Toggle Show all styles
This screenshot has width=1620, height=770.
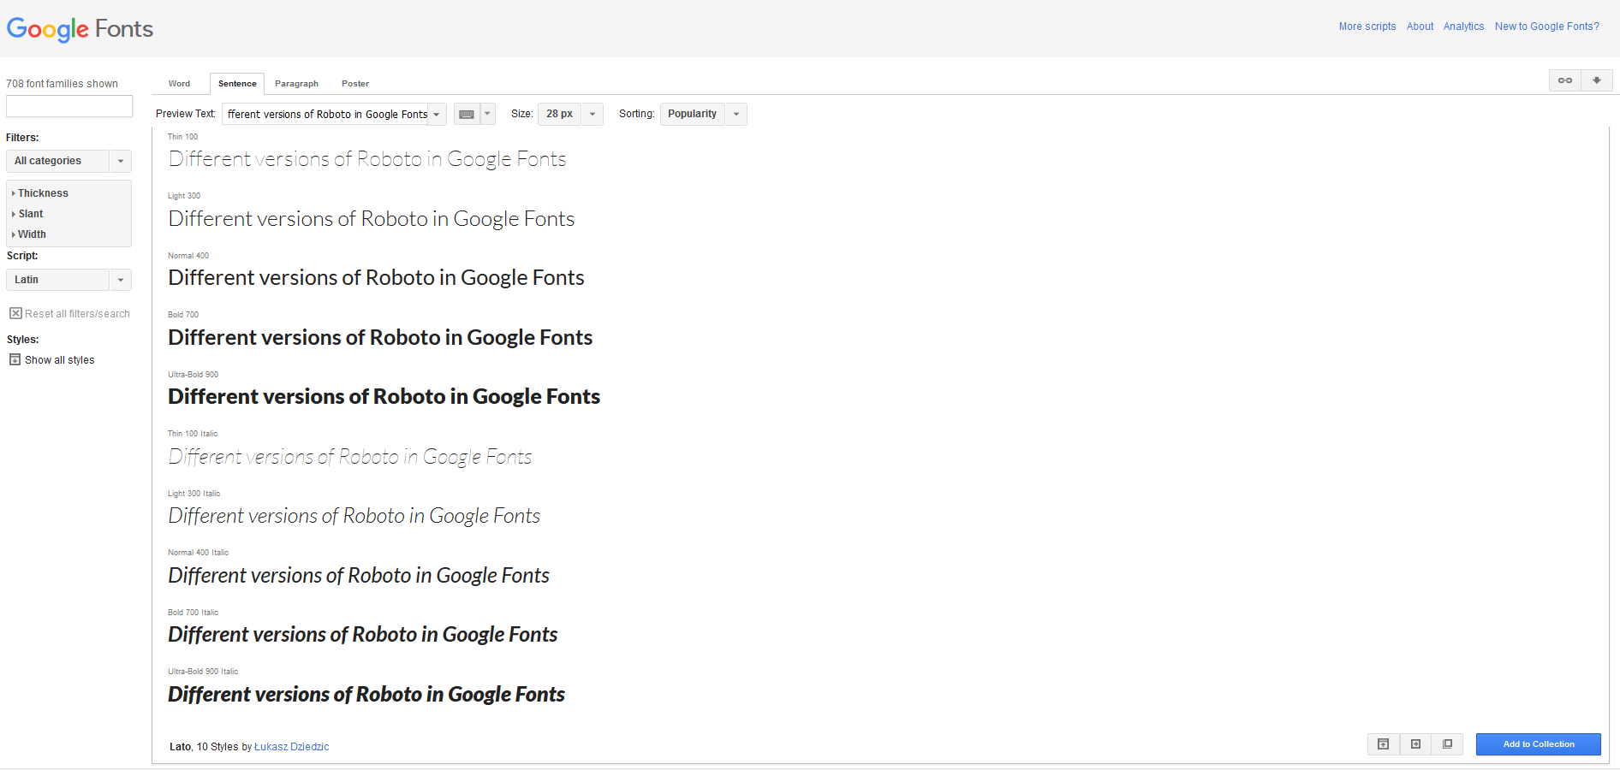click(x=52, y=360)
